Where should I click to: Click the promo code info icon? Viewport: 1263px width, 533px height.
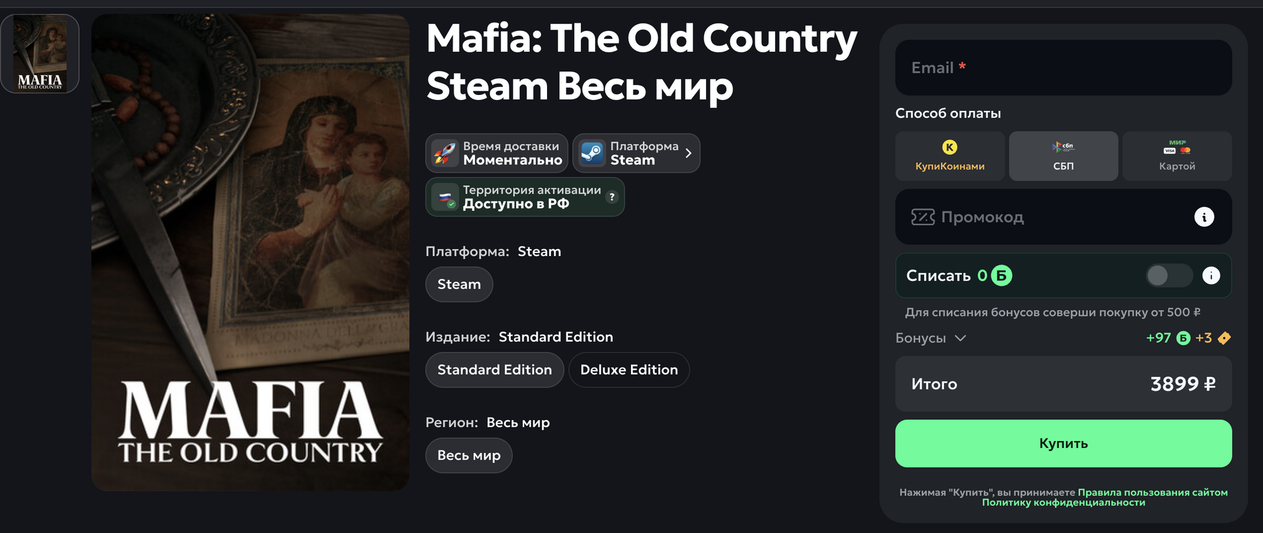tap(1204, 217)
